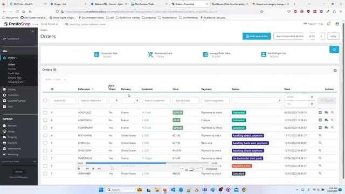Adjust the video player volume slider
The width and height of the screenshot is (345, 194).
point(196,169)
